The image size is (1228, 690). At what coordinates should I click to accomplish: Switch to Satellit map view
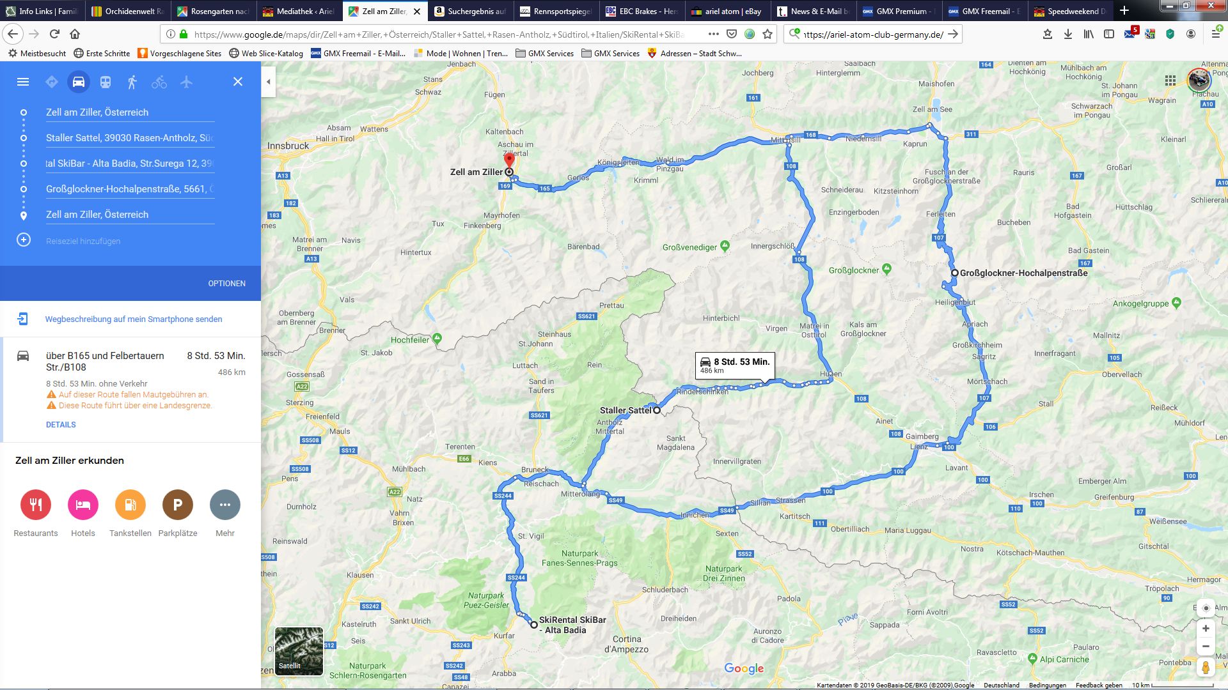click(x=299, y=651)
